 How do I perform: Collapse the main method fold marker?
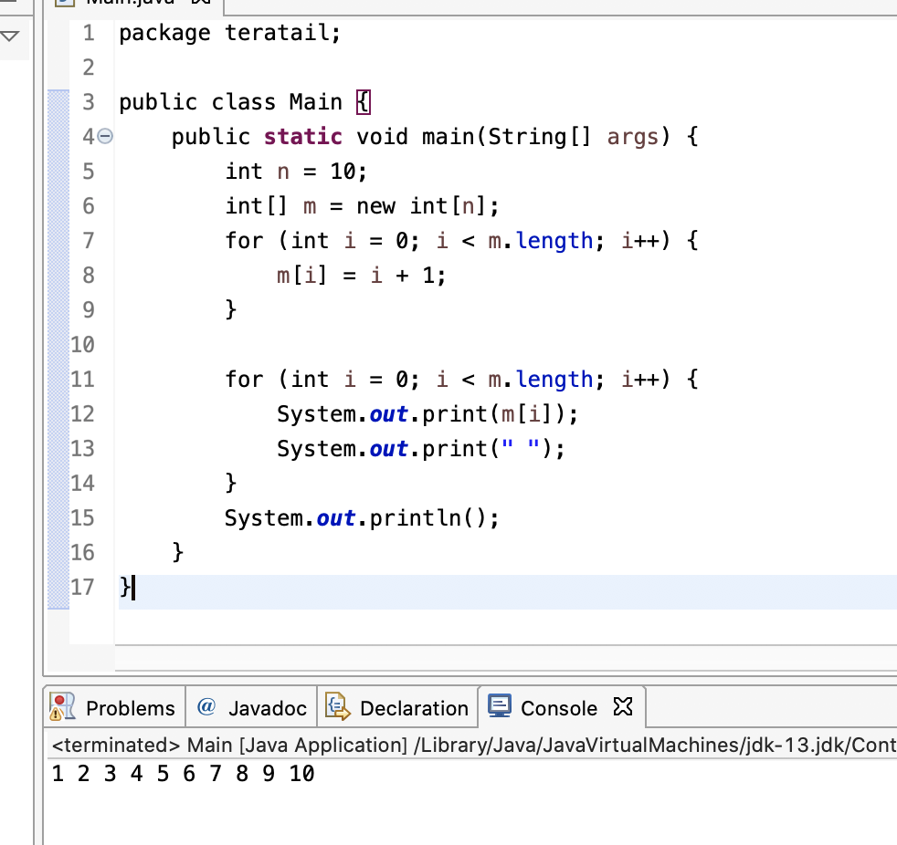click(x=105, y=137)
